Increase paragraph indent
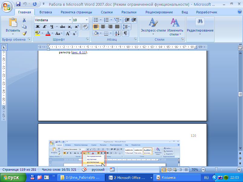The image size is (243, 182). (x=134, y=20)
